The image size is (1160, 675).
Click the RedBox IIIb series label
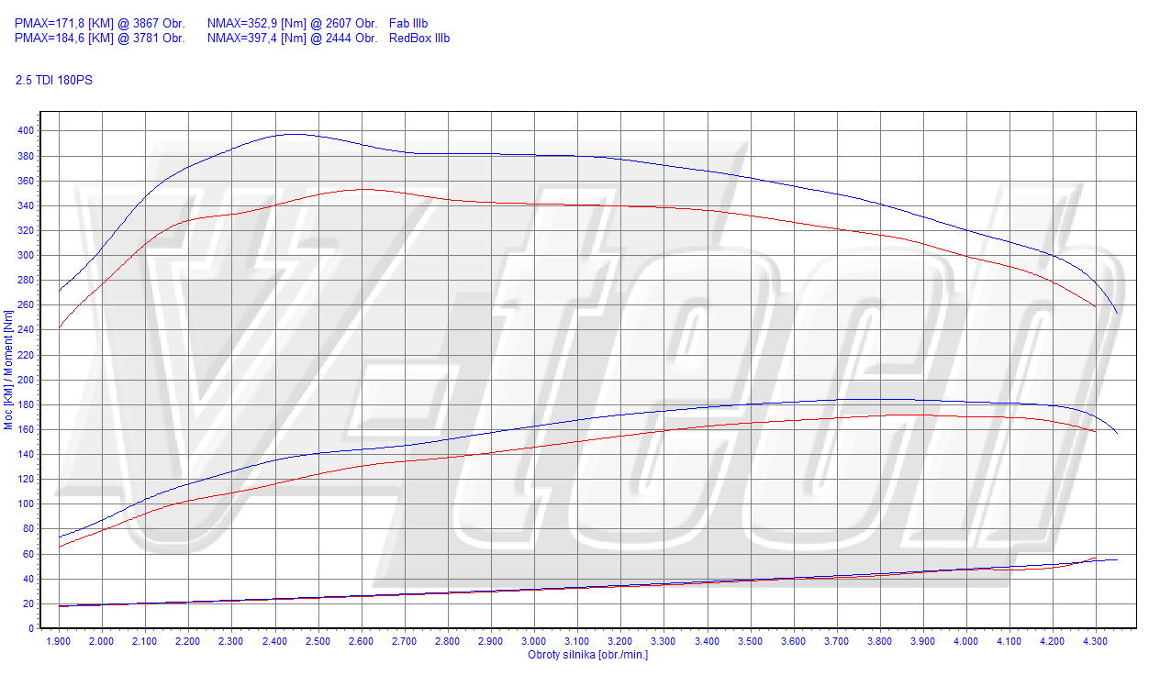(x=419, y=39)
